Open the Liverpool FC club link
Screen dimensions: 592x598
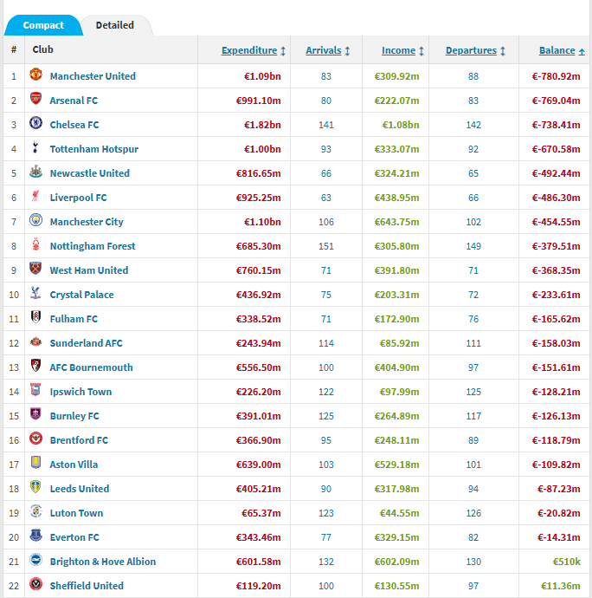pyautogui.click(x=79, y=198)
